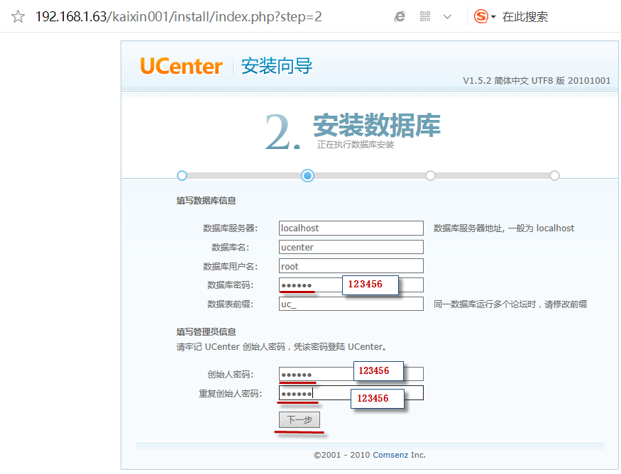Click the 数据库名 ucenter field

point(351,247)
